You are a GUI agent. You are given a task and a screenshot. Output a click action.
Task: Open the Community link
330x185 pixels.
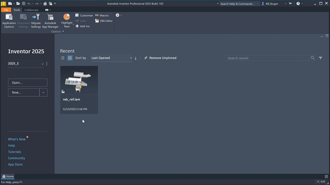click(16, 158)
